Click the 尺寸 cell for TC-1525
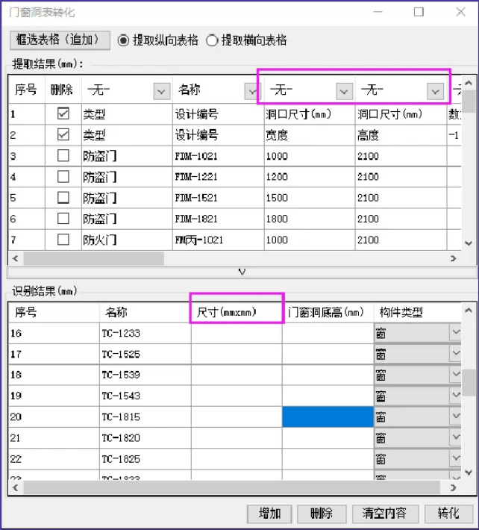 pyautogui.click(x=237, y=354)
